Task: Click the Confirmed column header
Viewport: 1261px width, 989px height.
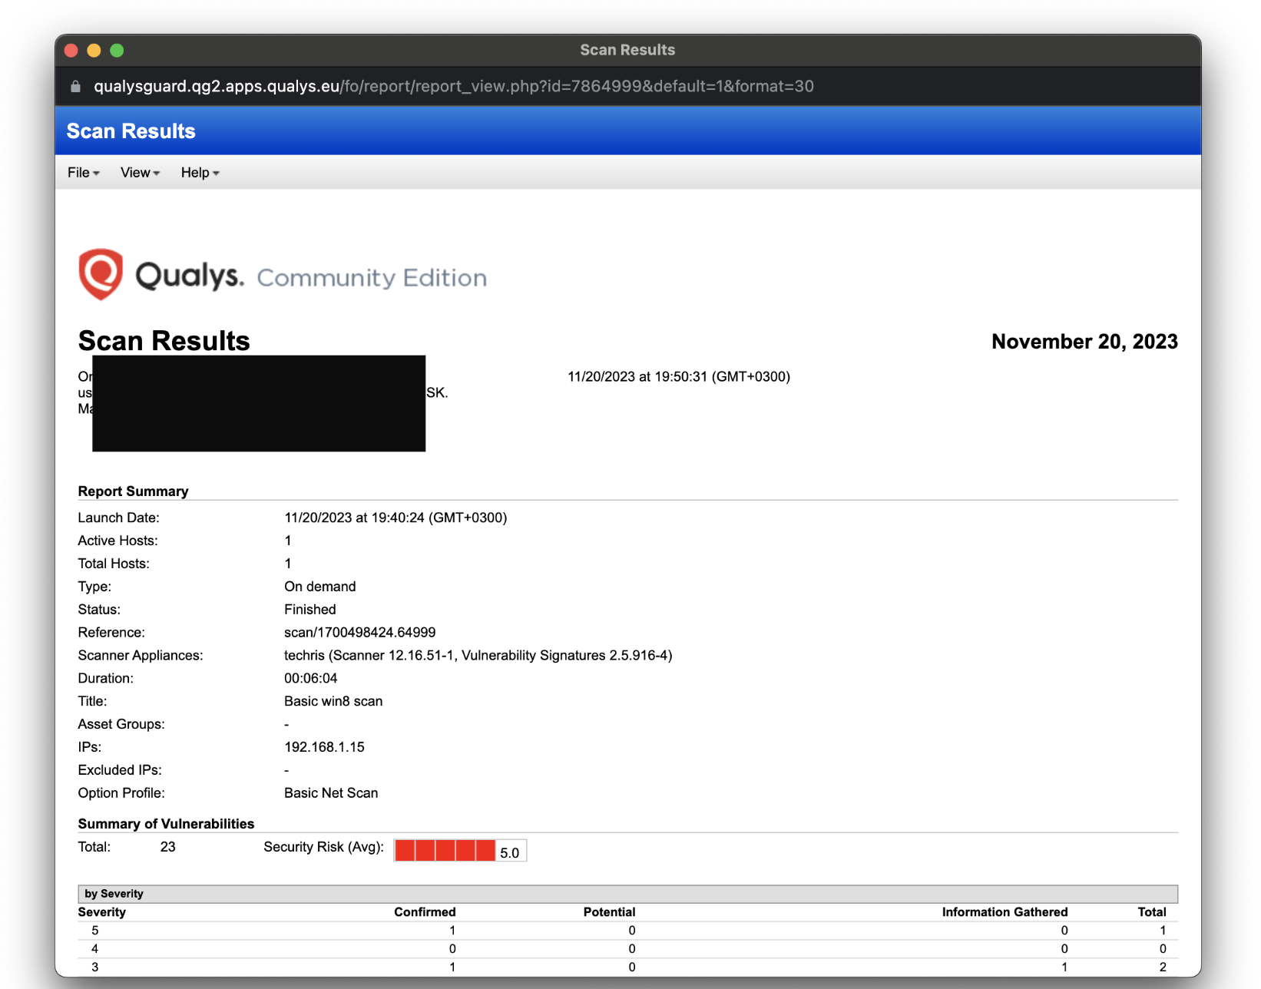Action: pyautogui.click(x=425, y=912)
